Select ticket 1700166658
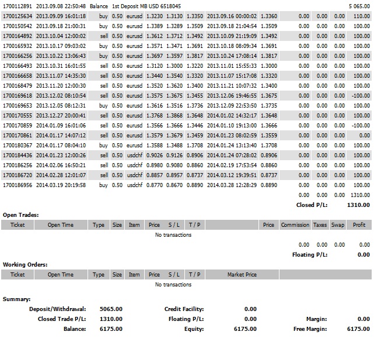 (18, 76)
